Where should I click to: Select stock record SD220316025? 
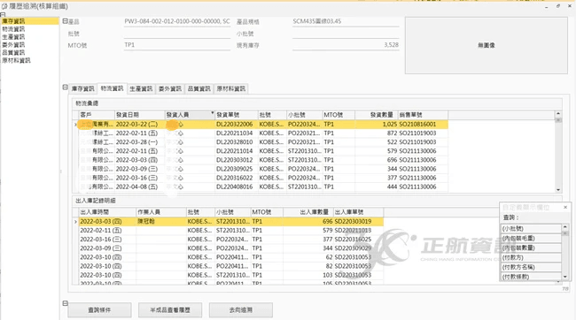coord(231,240)
